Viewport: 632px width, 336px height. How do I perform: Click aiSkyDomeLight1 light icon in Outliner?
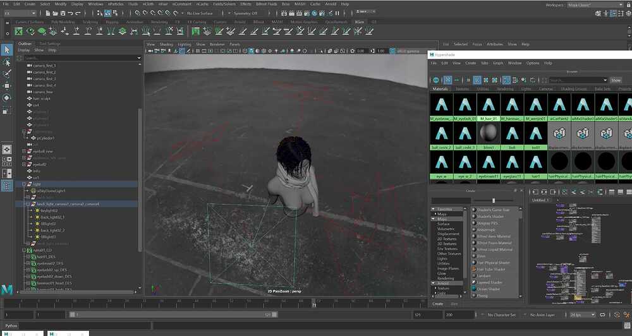33,191
